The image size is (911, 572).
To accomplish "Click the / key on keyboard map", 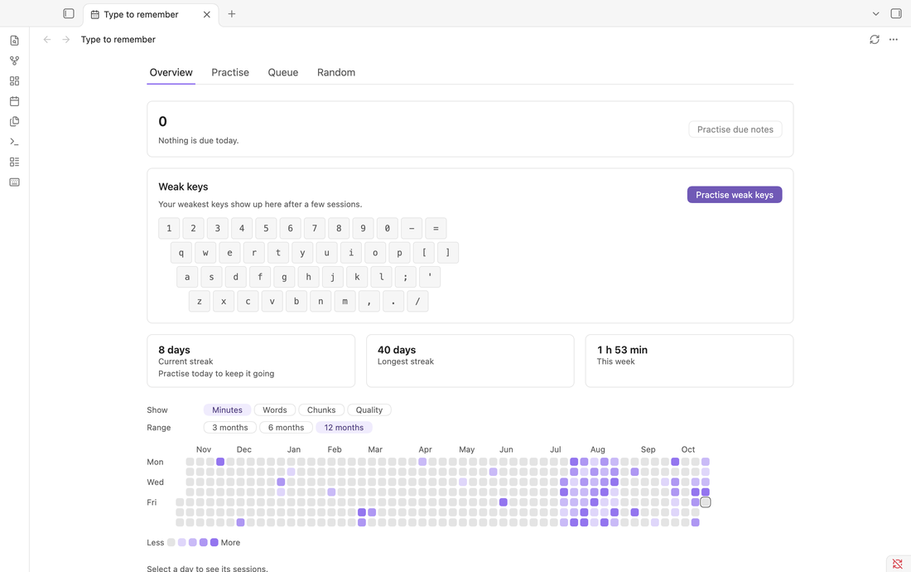I will [417, 301].
